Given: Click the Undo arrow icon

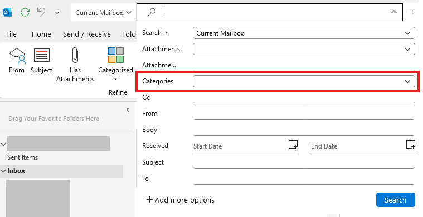Looking at the screenshot, I should tap(41, 12).
